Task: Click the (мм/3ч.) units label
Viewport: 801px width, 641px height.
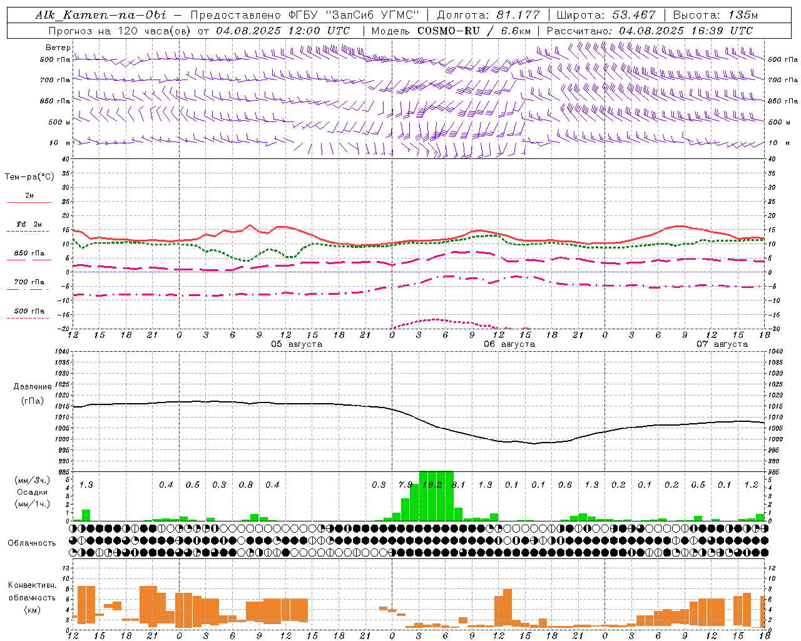Action: (33, 480)
